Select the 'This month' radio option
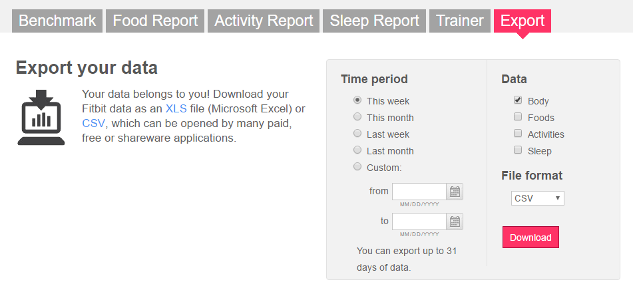 coord(357,117)
